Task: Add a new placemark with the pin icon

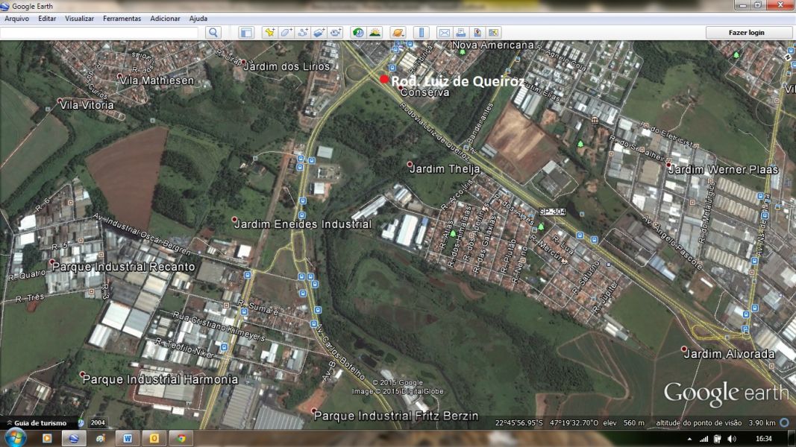Action: tap(269, 33)
